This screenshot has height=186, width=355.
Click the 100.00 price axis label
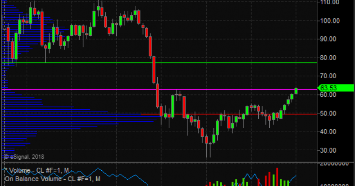[330, 21]
